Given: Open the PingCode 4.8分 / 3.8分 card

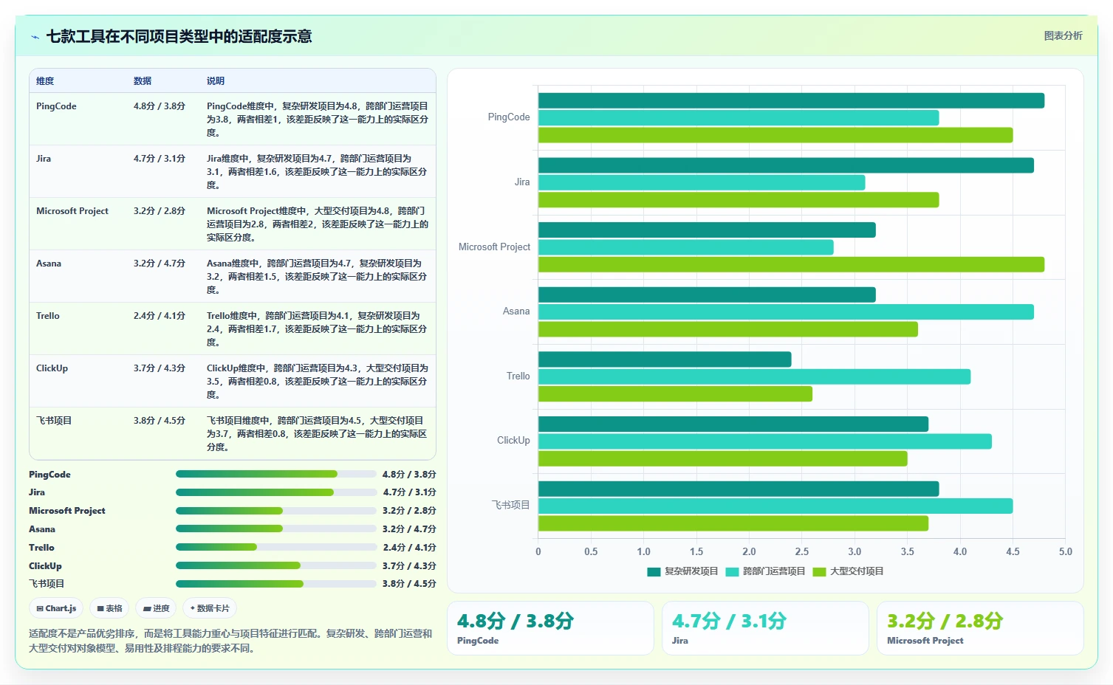Looking at the screenshot, I should 550,628.
